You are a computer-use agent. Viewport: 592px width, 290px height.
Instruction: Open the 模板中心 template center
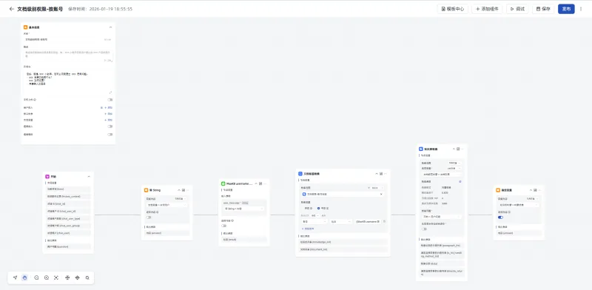coord(453,9)
